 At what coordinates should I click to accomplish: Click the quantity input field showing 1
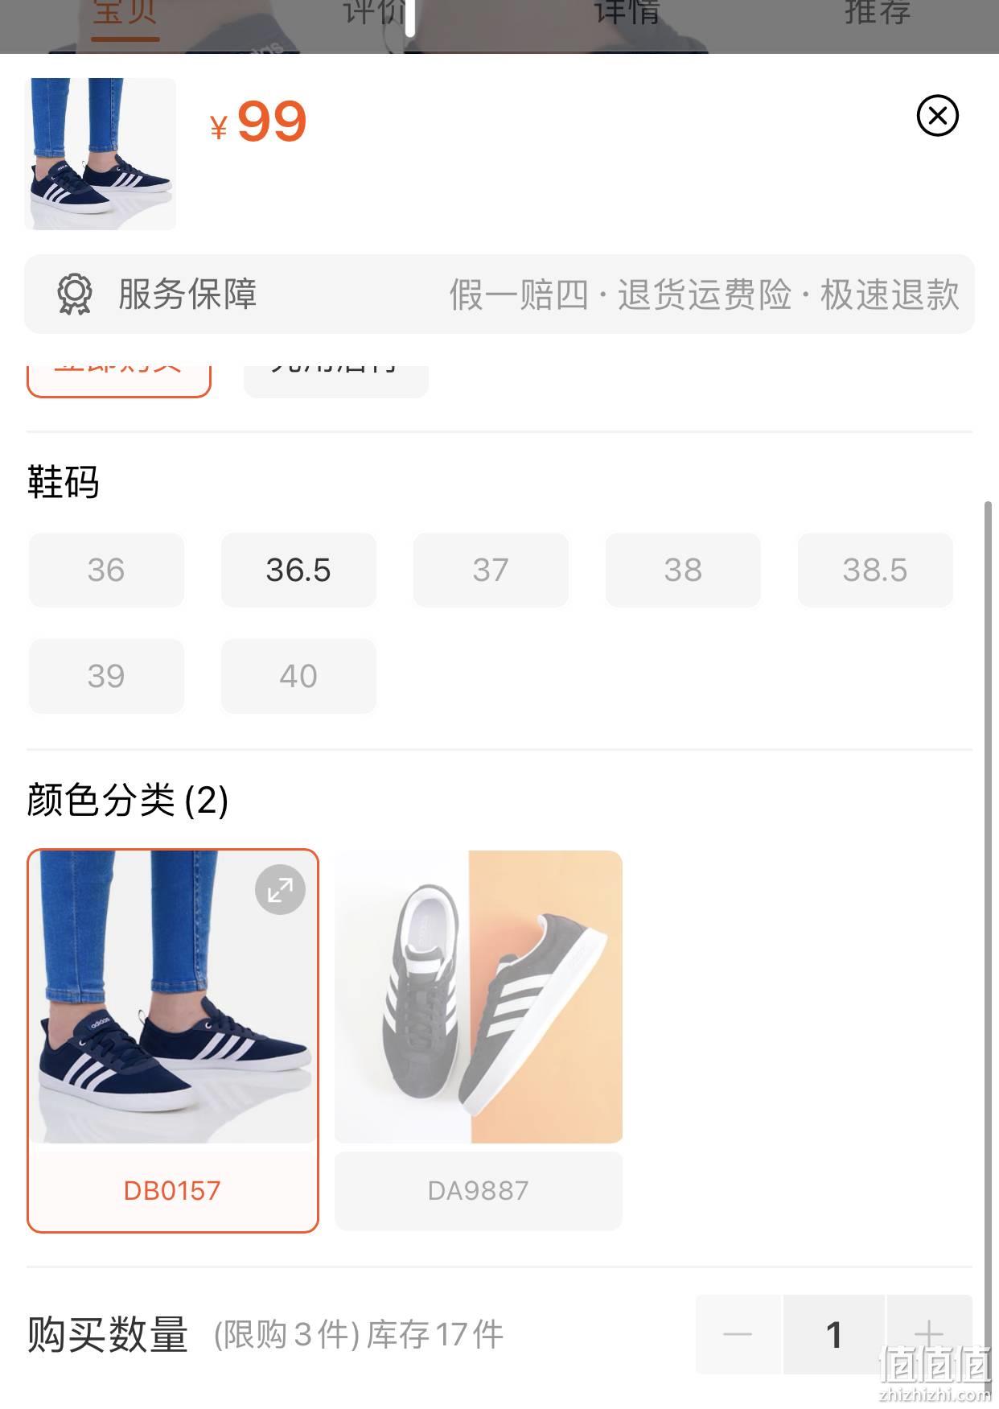pyautogui.click(x=834, y=1334)
